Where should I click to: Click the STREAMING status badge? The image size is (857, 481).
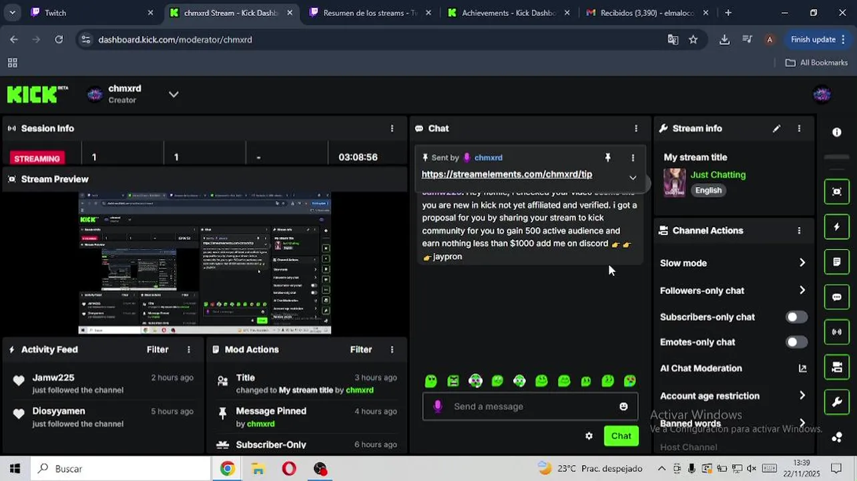point(37,158)
